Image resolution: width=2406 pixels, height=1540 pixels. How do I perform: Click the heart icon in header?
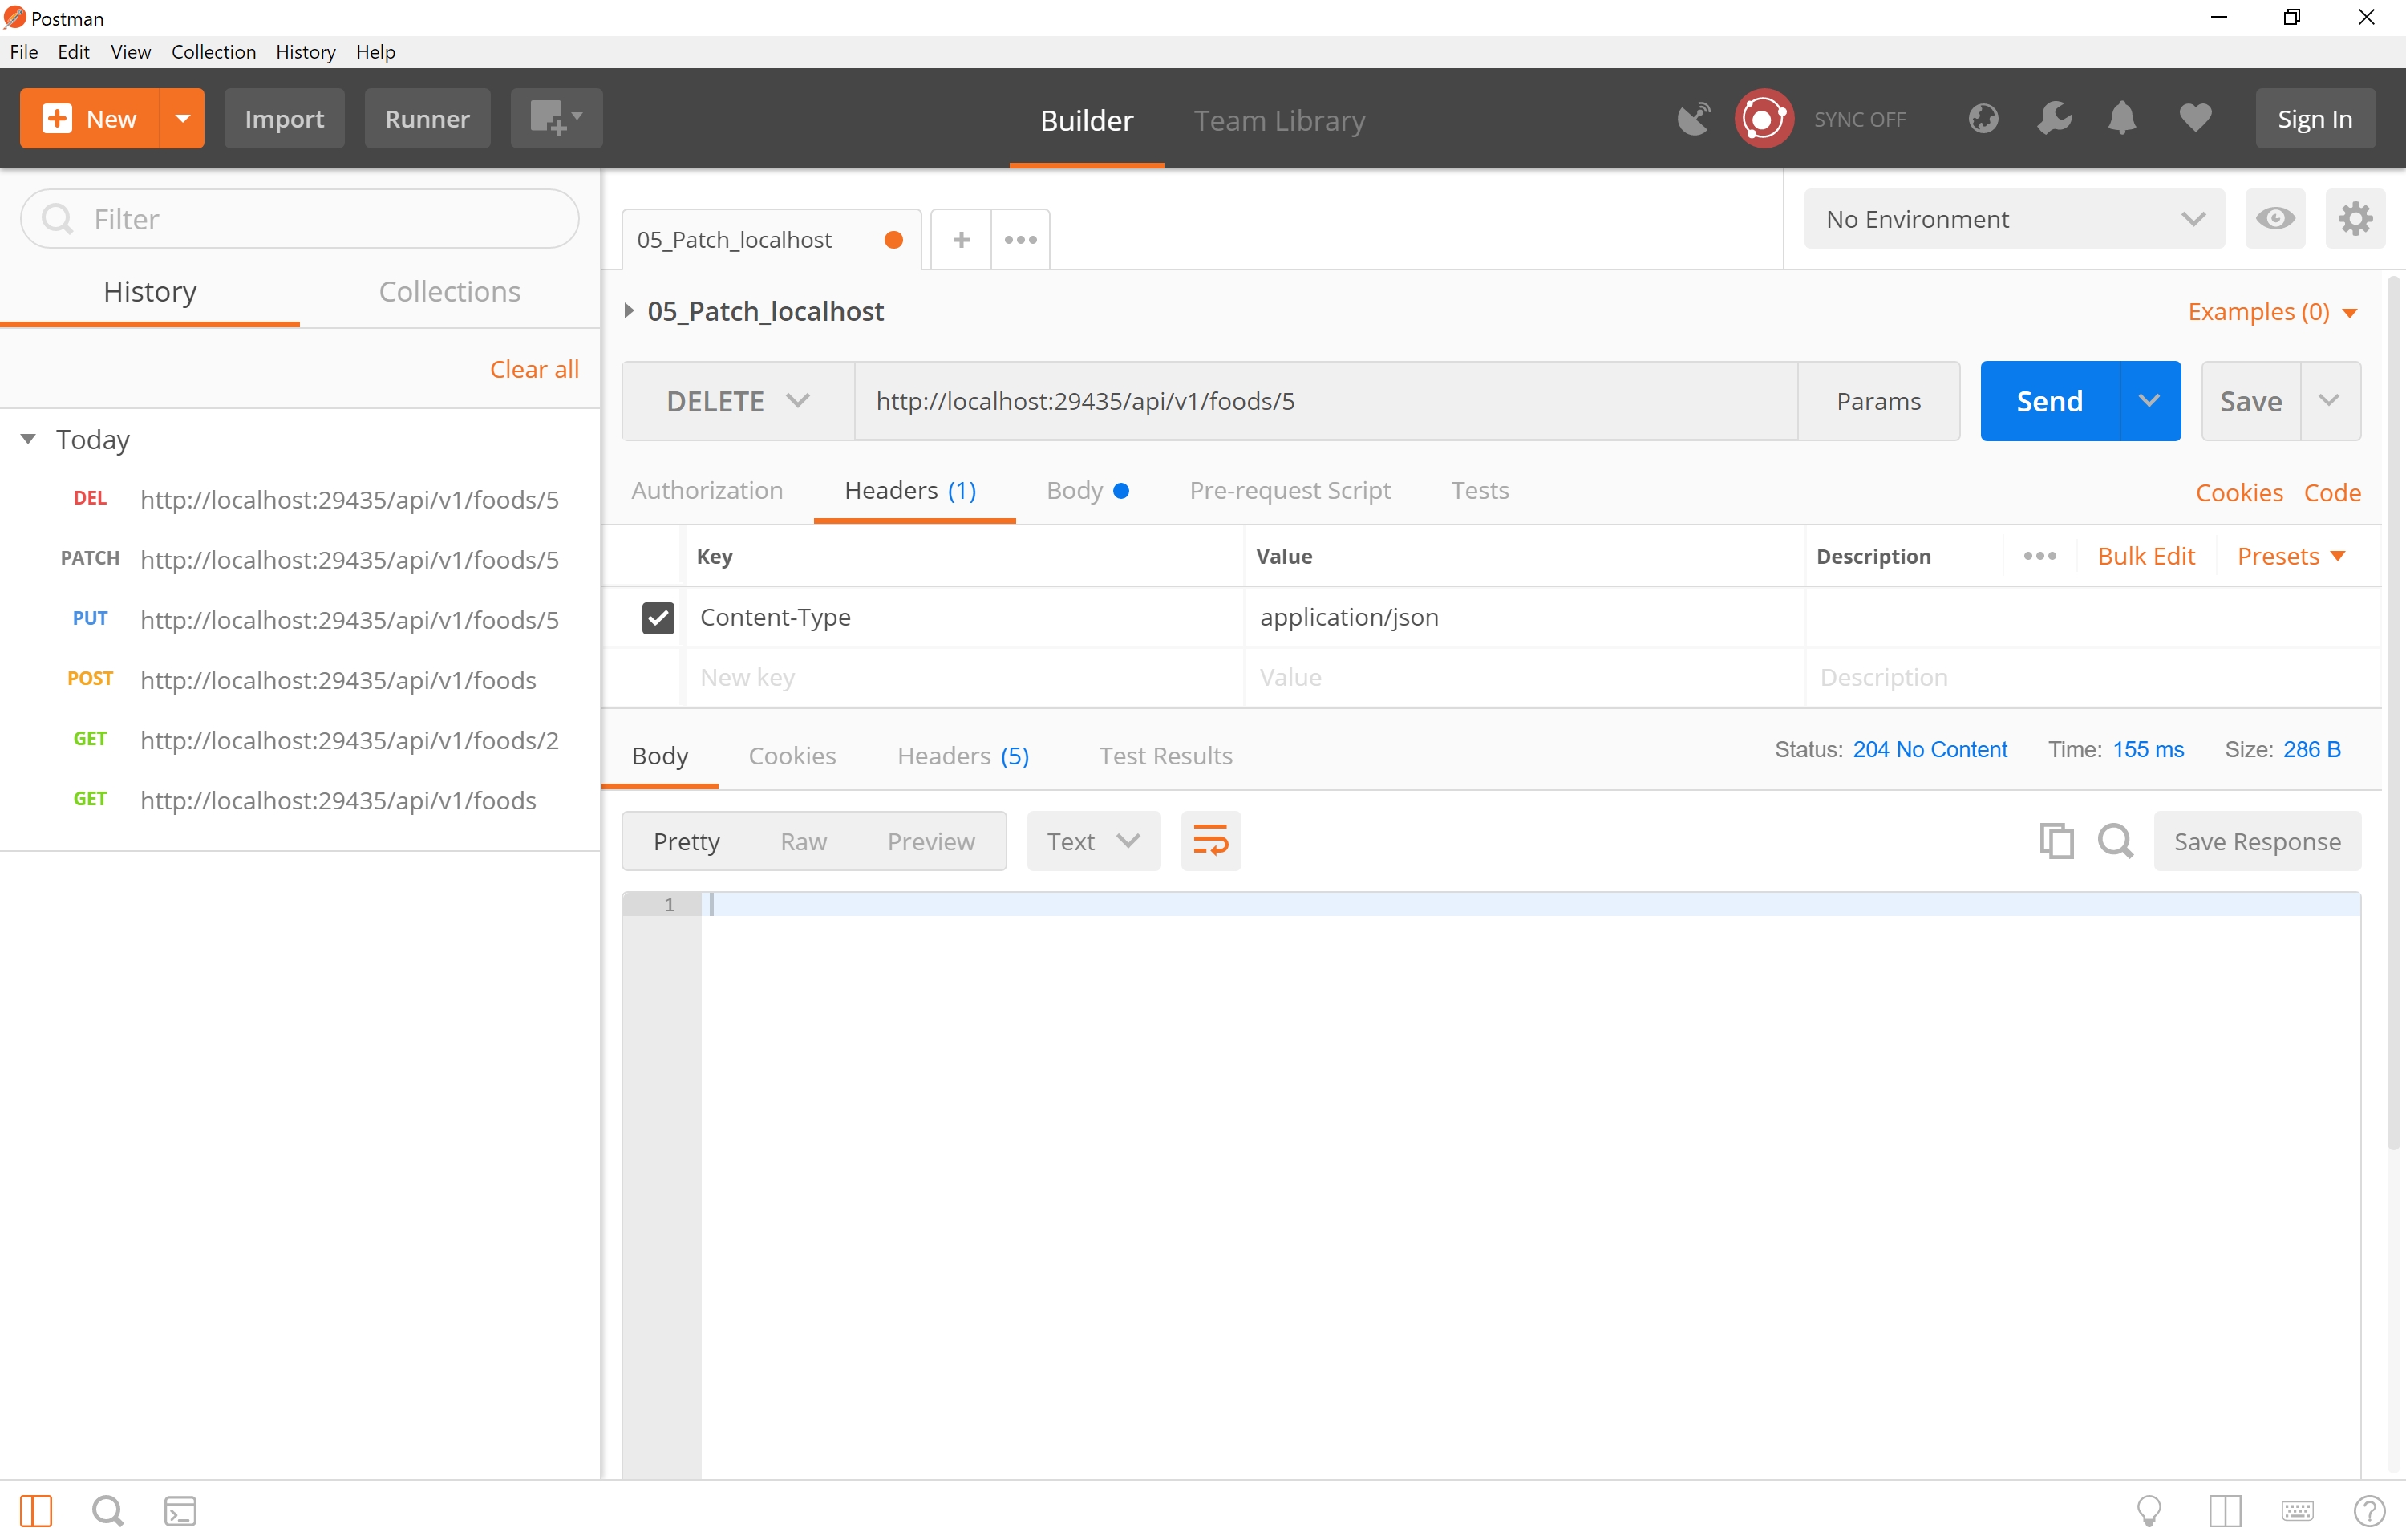click(x=2195, y=119)
